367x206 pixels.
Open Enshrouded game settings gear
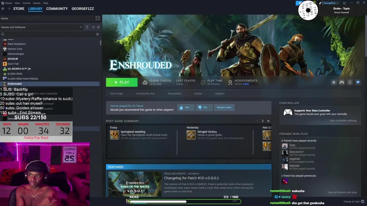coord(334,82)
